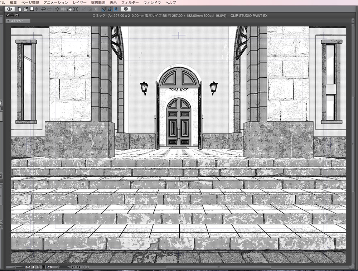The height and width of the screenshot is (271, 358).
Task: Click the Invert Selection icon
Action: [x=89, y=9]
